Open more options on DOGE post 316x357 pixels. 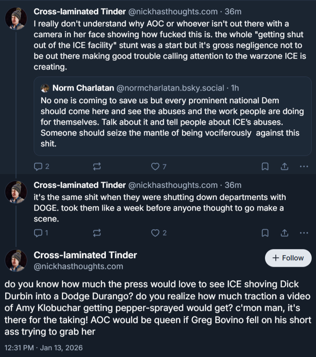pyautogui.click(x=304, y=233)
